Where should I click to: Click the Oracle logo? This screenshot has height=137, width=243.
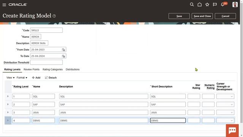tap(18, 5)
